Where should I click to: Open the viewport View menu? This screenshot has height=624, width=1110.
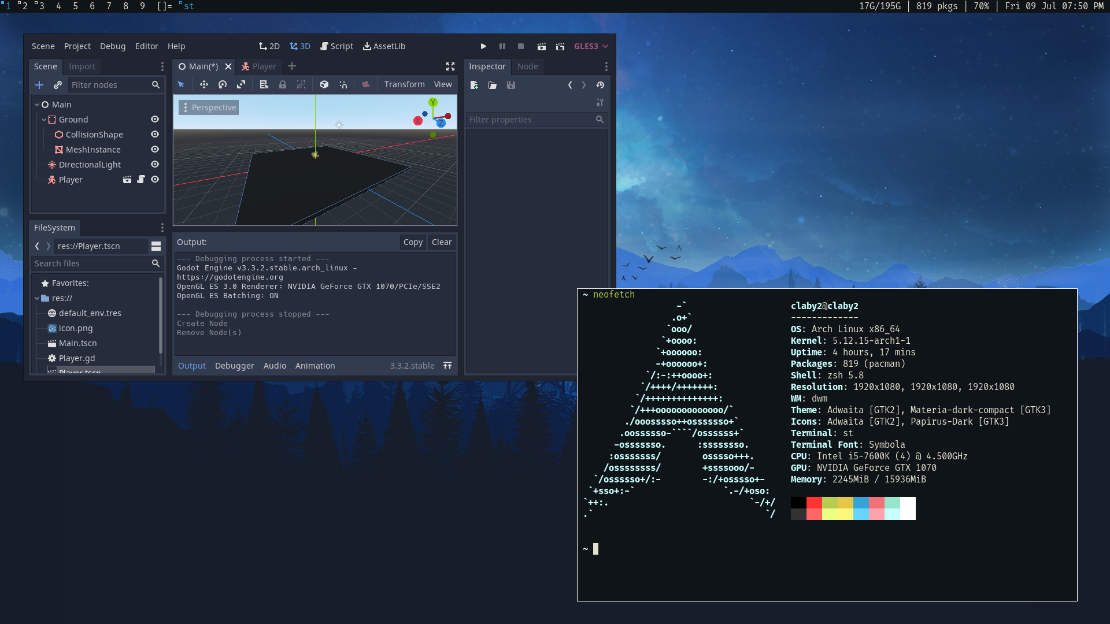point(443,84)
